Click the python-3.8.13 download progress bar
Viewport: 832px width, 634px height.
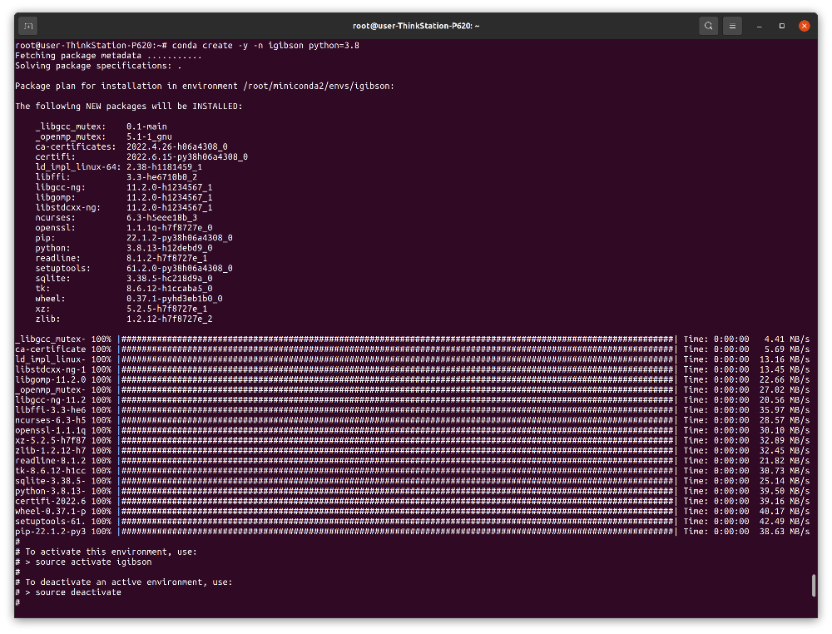coord(398,491)
